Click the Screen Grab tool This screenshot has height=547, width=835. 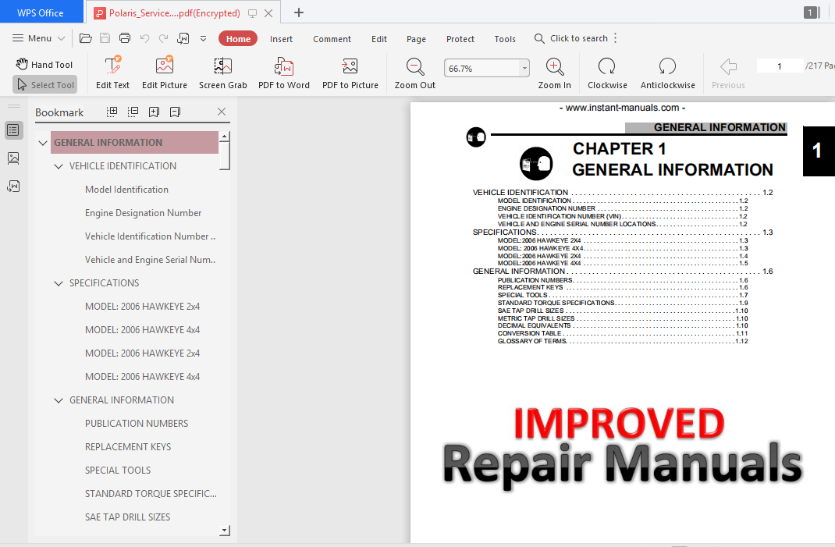(x=222, y=73)
